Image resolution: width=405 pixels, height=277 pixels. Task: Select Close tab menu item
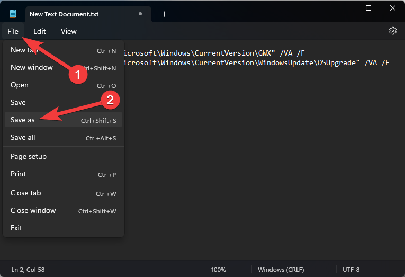[26, 193]
